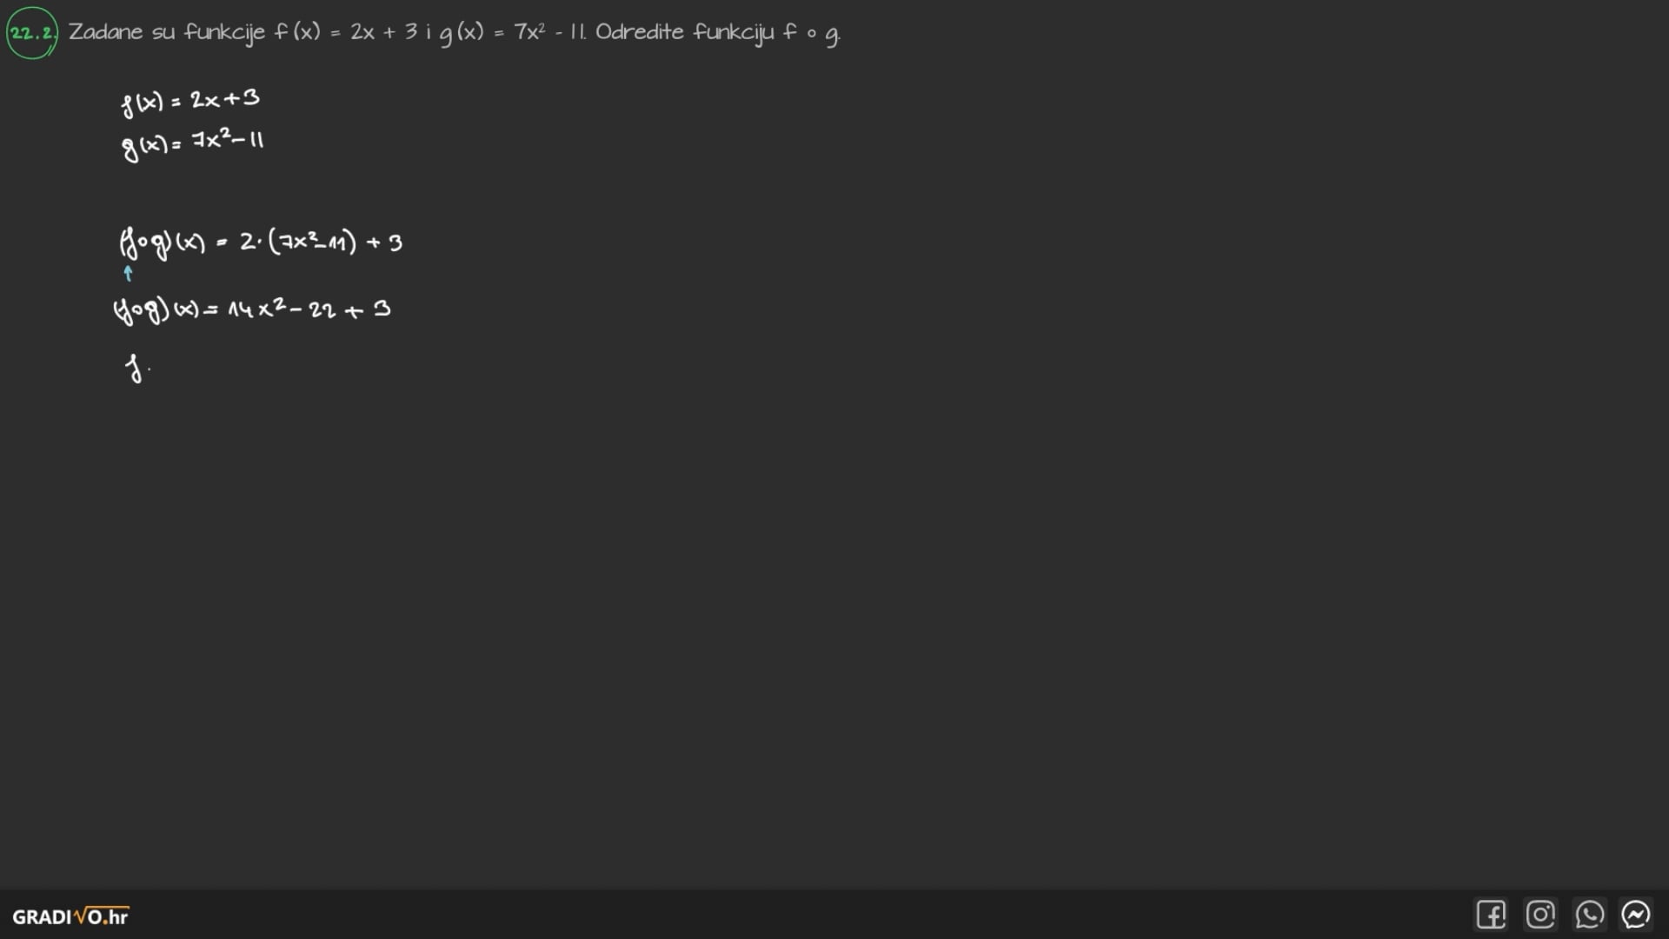This screenshot has height=939, width=1669.
Task: Click the Messenger chat icon
Action: point(1636,915)
